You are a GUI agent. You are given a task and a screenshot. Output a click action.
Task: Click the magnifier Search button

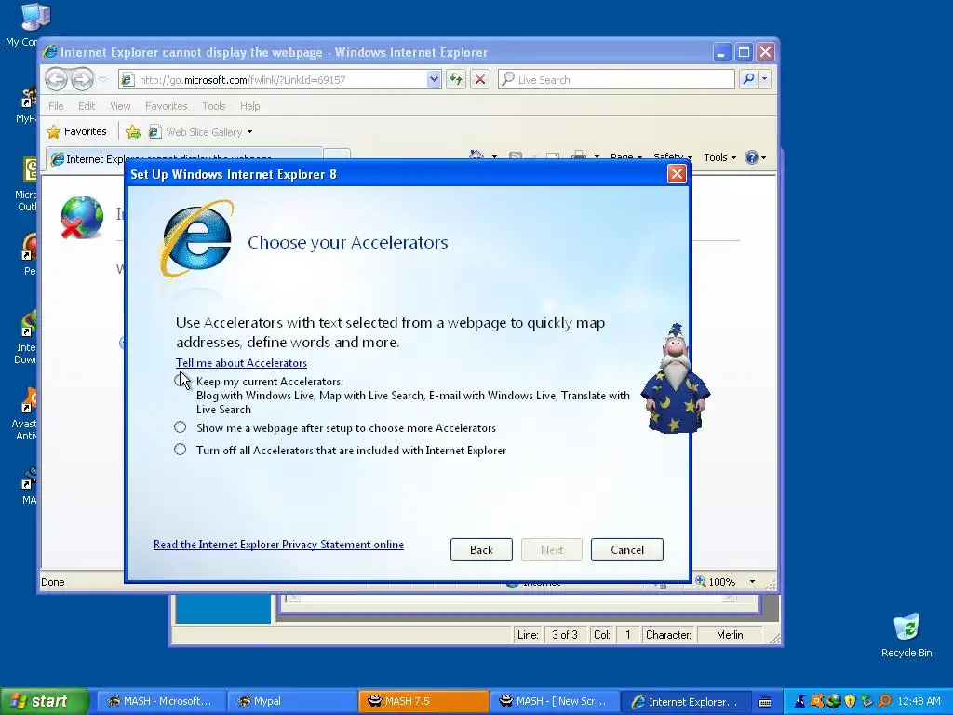pos(749,79)
